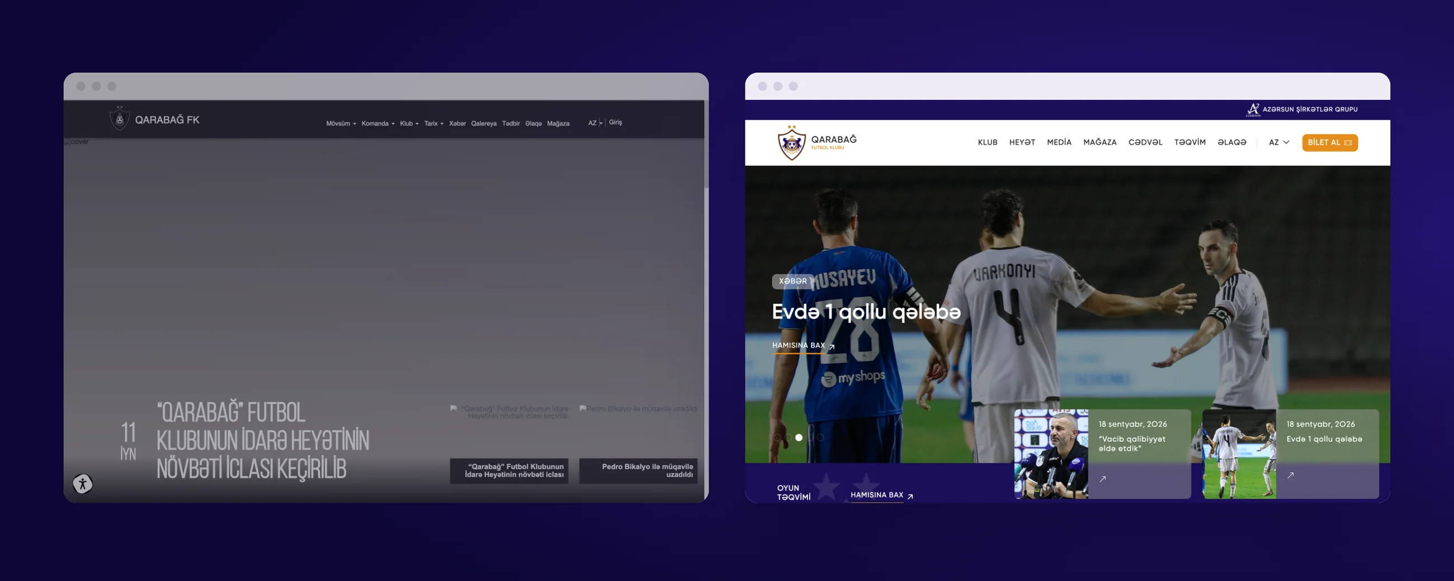
Task: Expand the Klub dropdown in the old site
Action: point(409,123)
